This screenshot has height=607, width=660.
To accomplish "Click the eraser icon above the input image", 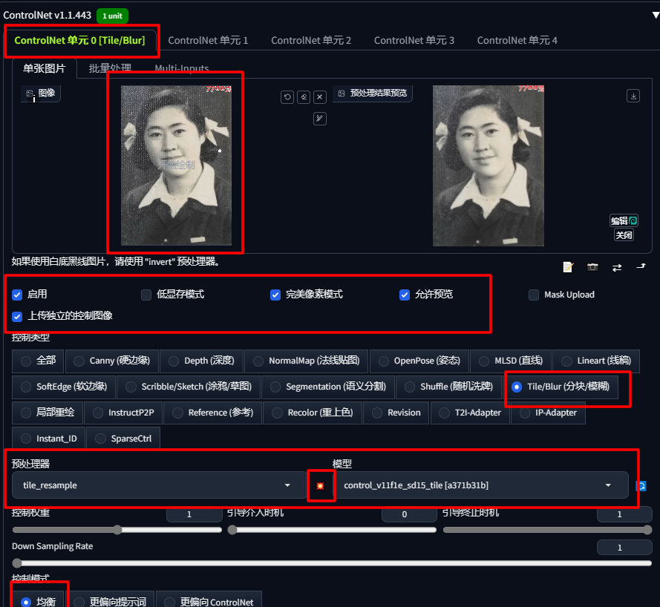I will coord(304,97).
